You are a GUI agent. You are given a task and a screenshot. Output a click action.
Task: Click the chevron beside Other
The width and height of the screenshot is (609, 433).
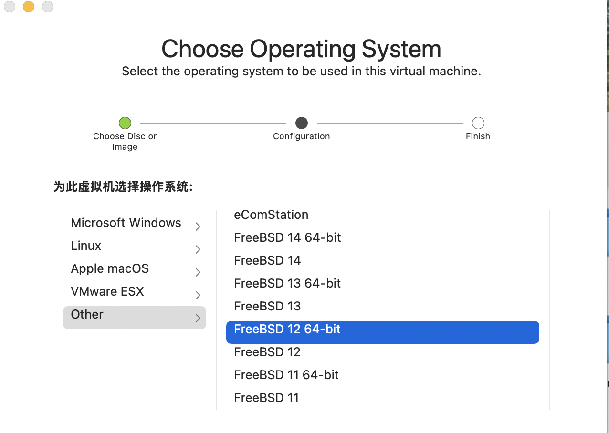198,318
